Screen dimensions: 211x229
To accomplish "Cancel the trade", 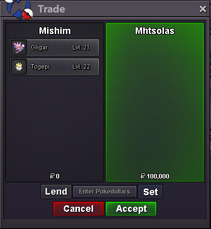I will point(78,209).
